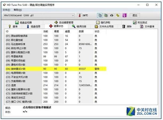Click the folder usage icon
The image size is (163, 120).
[x=96, y=27]
